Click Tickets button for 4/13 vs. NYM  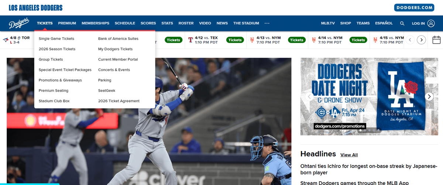[x=296, y=40]
